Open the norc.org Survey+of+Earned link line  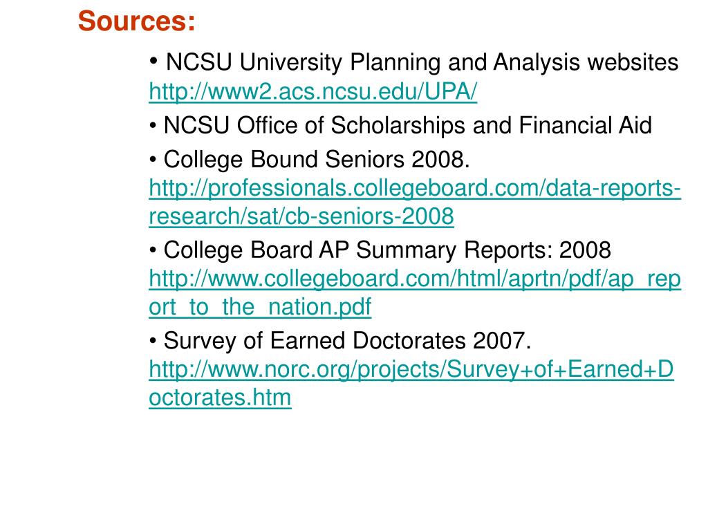pyautogui.click(x=411, y=369)
